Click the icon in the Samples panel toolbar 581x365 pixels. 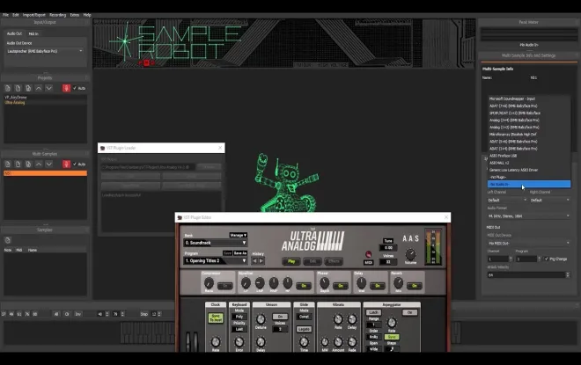(x=8, y=240)
